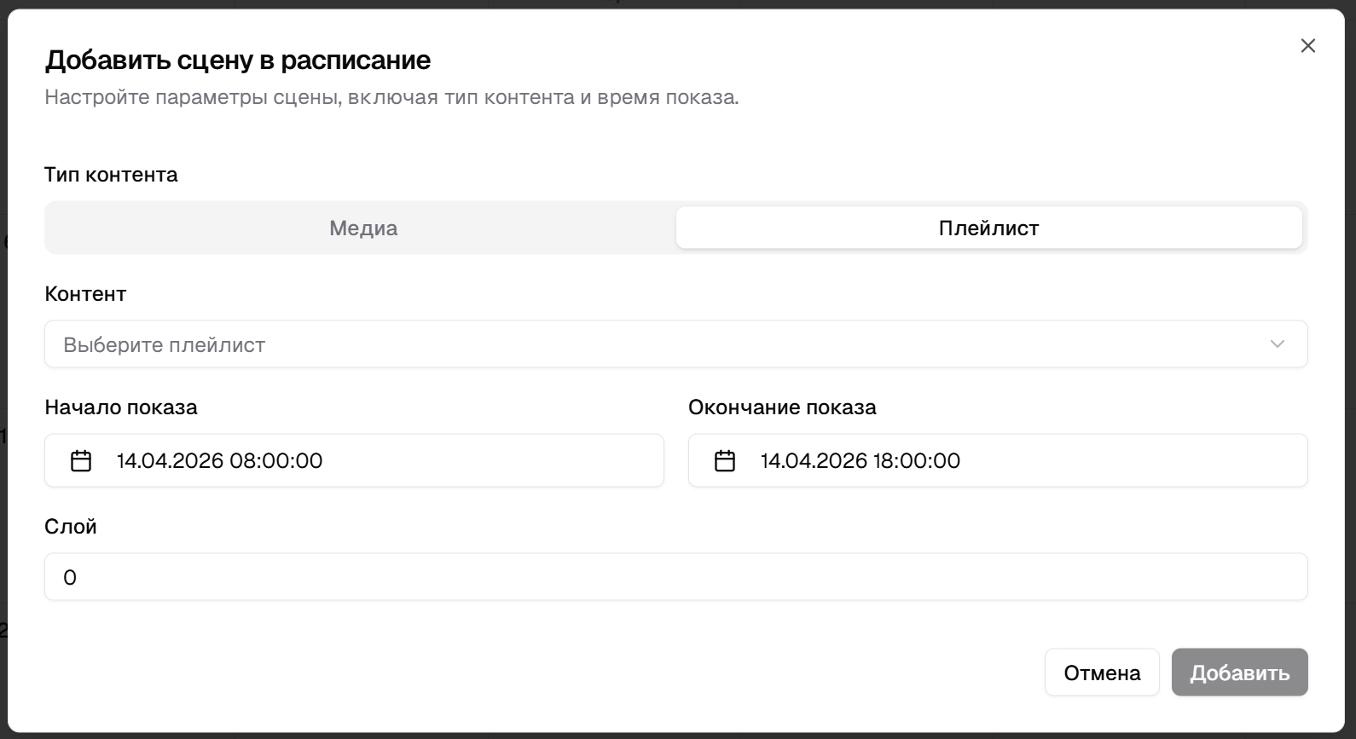1356x739 pixels.
Task: Click the Контент field label
Action: tap(85, 294)
